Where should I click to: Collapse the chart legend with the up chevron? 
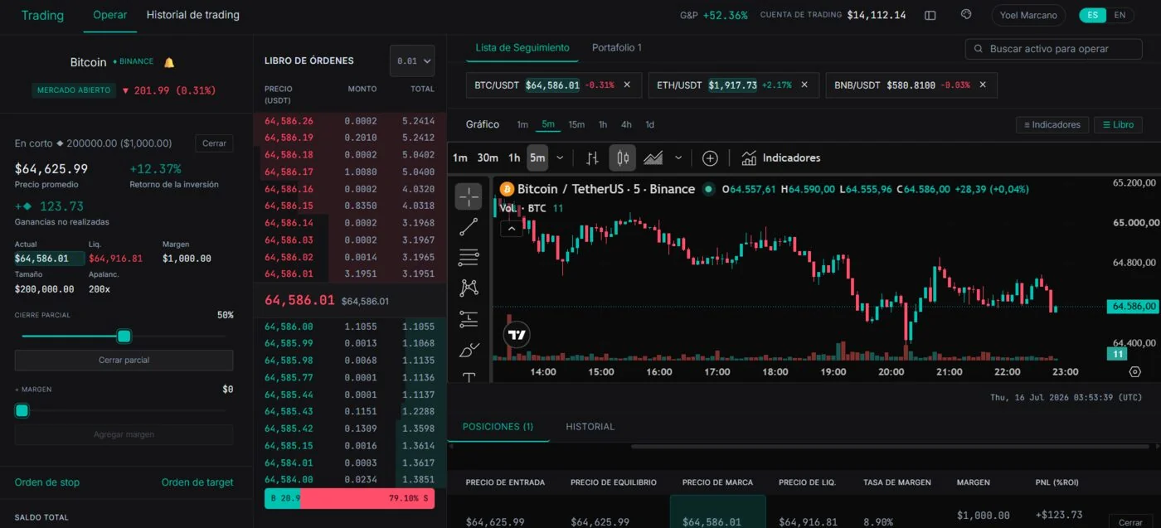tap(512, 229)
